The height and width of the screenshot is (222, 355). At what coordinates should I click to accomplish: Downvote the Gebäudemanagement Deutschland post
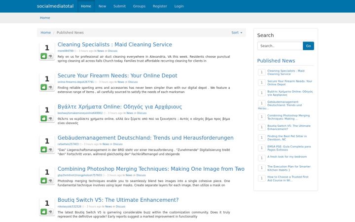50,149
